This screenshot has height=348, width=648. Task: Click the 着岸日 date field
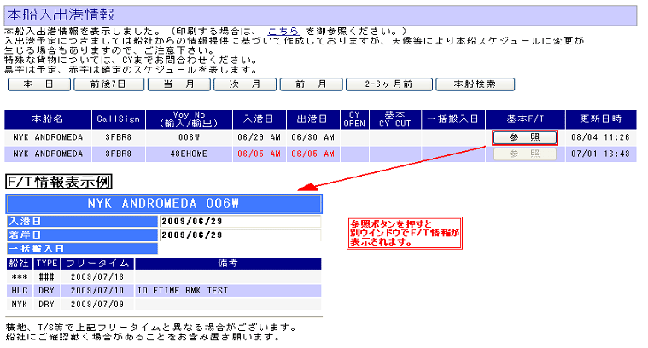(239, 235)
